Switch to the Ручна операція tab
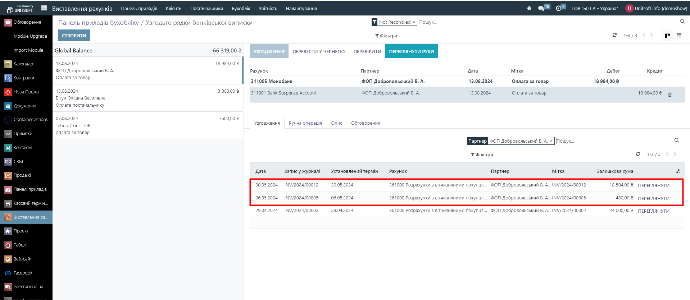Image resolution: width=690 pixels, height=300 pixels. pyautogui.click(x=305, y=123)
